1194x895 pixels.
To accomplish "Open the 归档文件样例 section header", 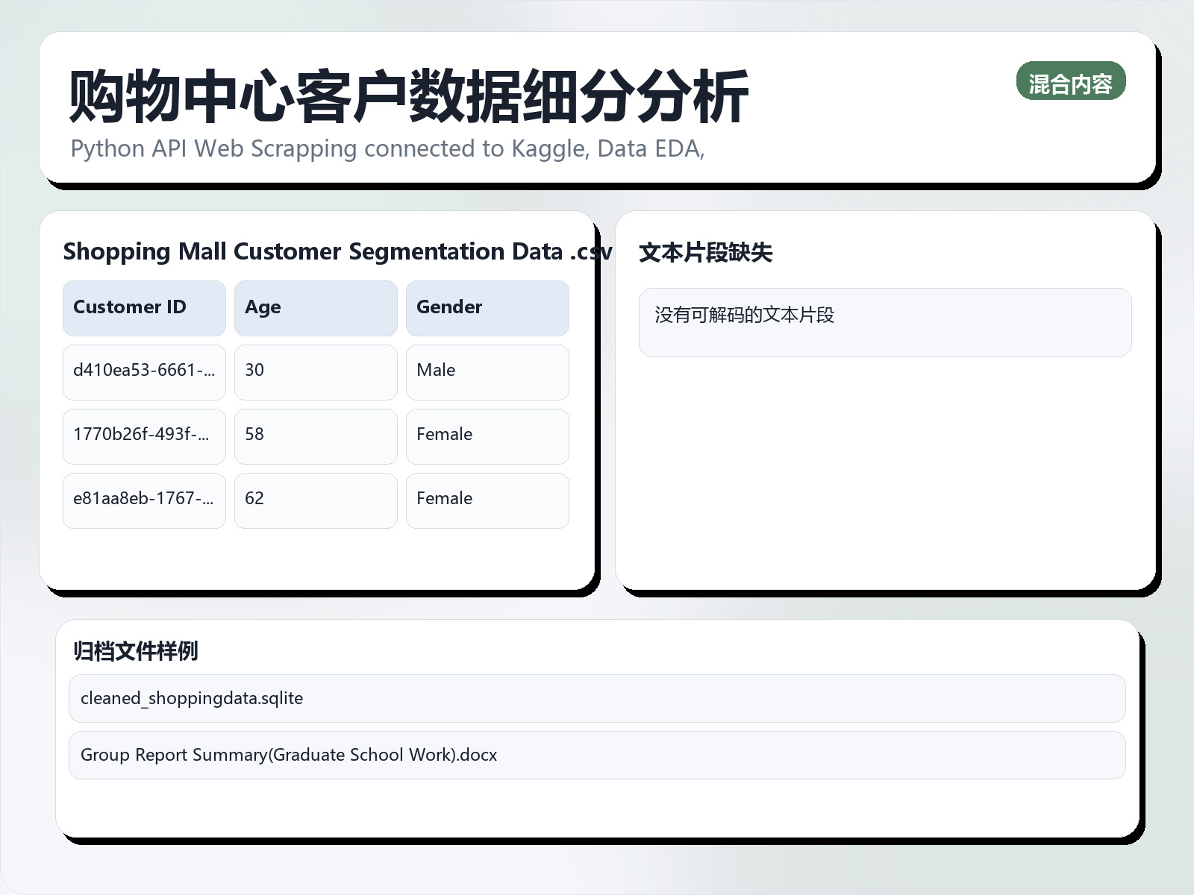I will 136,650.
